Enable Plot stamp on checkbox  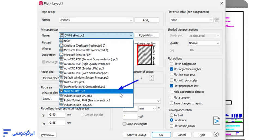coord(172,97)
